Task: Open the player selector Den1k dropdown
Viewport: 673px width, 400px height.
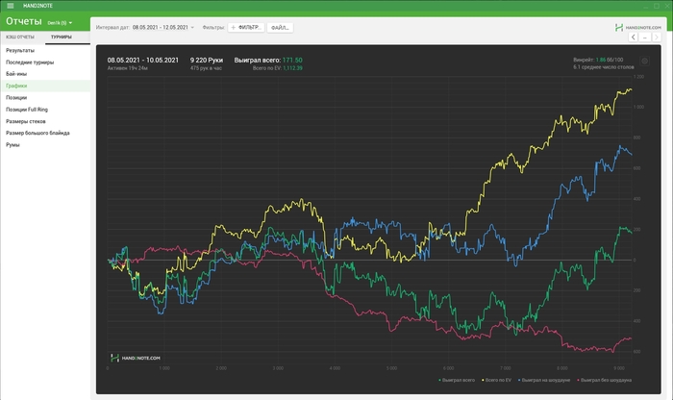Action: click(60, 23)
